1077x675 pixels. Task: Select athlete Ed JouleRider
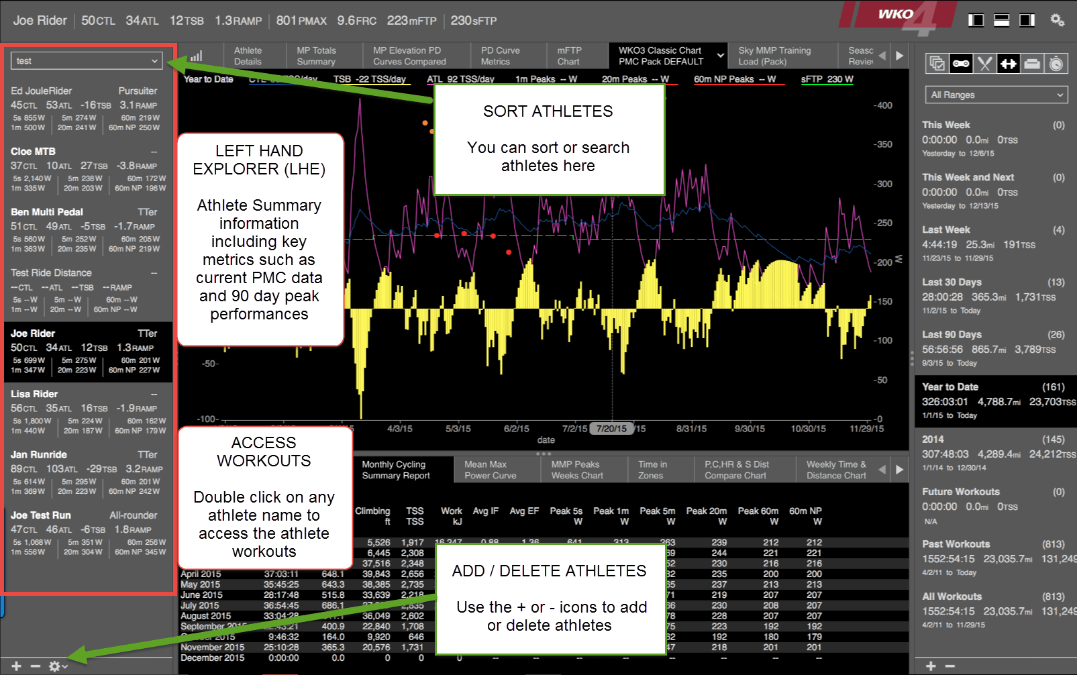tap(87, 108)
